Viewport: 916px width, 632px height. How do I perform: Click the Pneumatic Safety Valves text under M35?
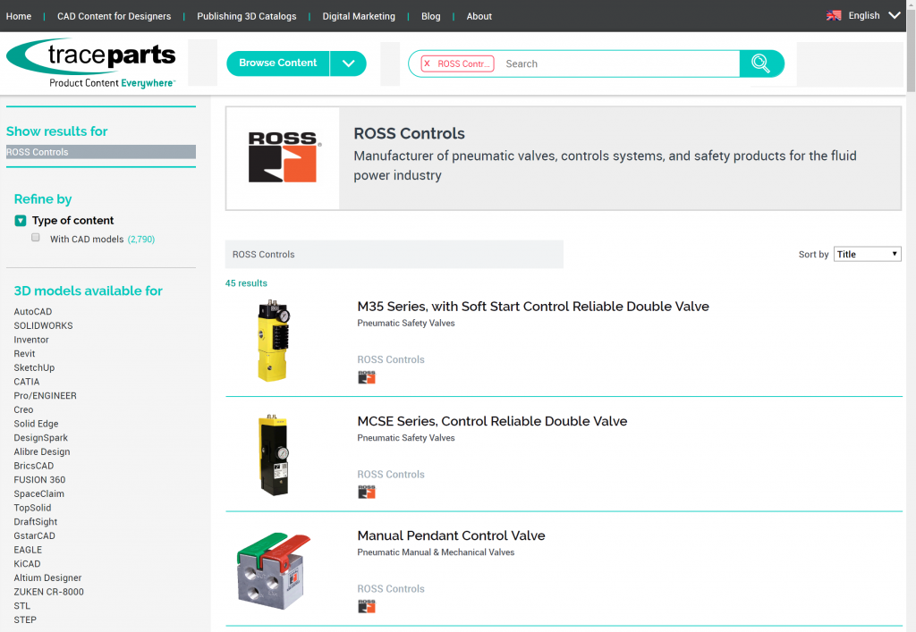click(x=406, y=324)
